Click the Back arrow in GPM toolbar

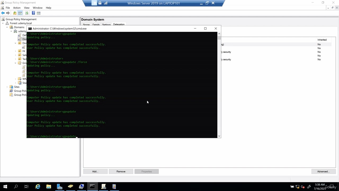[3, 13]
